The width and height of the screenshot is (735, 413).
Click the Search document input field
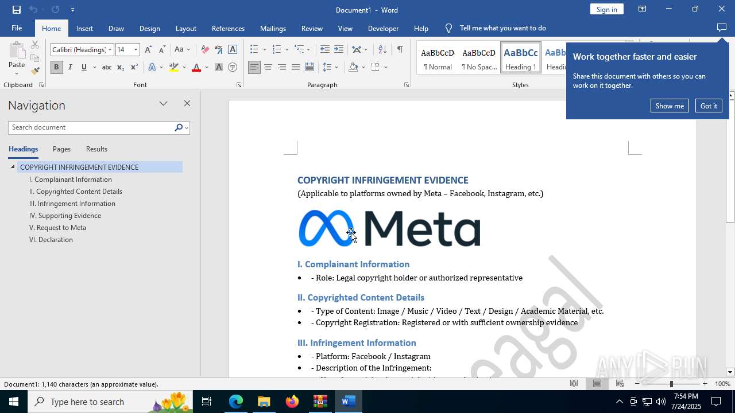(91, 127)
